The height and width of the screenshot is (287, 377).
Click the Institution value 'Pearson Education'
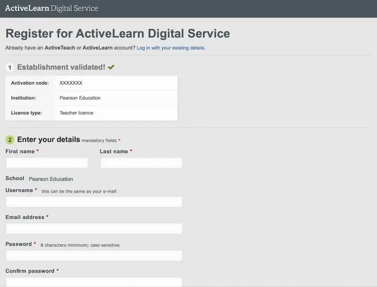click(80, 98)
